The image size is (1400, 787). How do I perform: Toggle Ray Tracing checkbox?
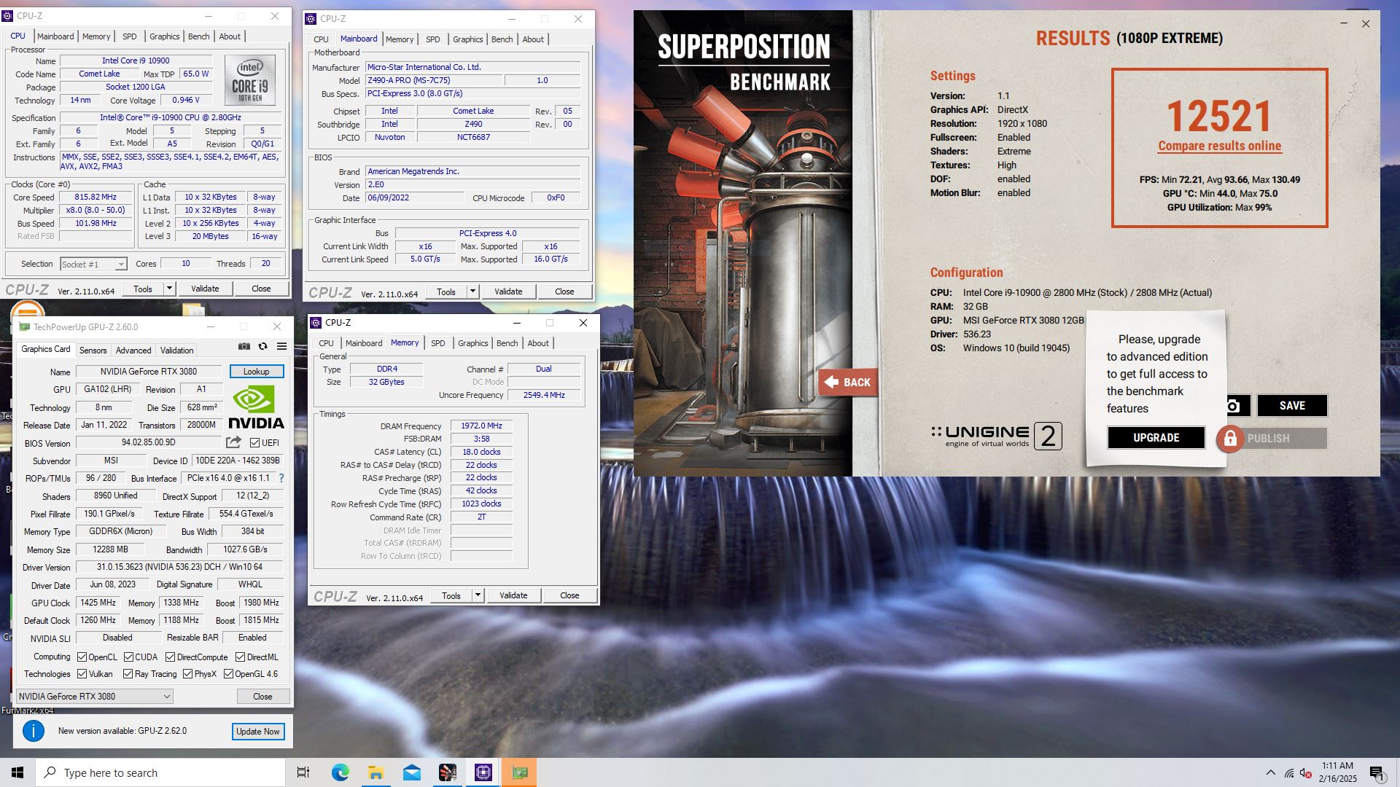pyautogui.click(x=128, y=674)
